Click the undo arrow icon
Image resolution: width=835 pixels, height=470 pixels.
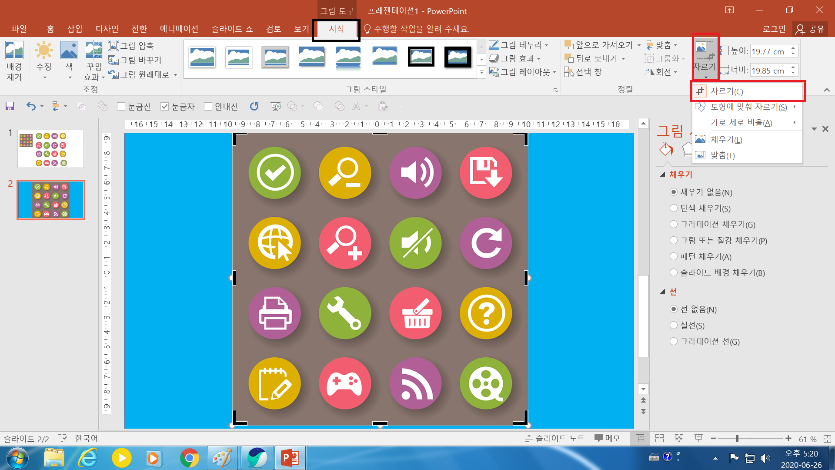[30, 106]
